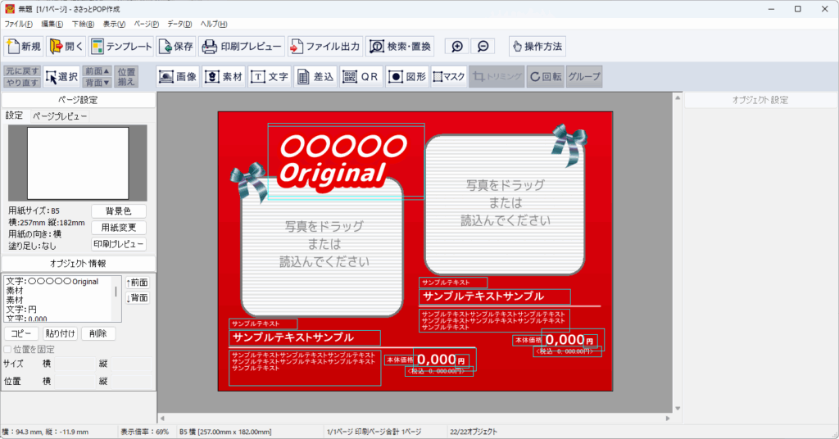Select 文字:〇〇〇〇〇Original in object list
839x439 pixels.
click(x=52, y=282)
